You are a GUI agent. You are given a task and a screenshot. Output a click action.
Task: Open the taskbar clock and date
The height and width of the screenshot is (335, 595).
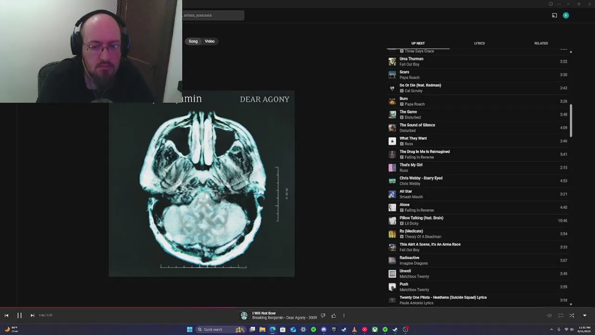click(x=585, y=329)
